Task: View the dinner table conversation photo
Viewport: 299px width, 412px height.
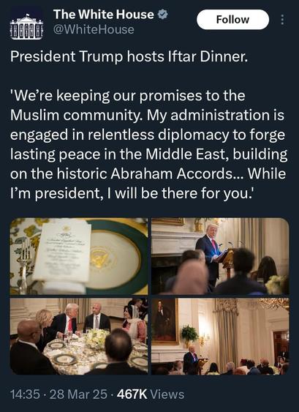Action: click(x=79, y=336)
